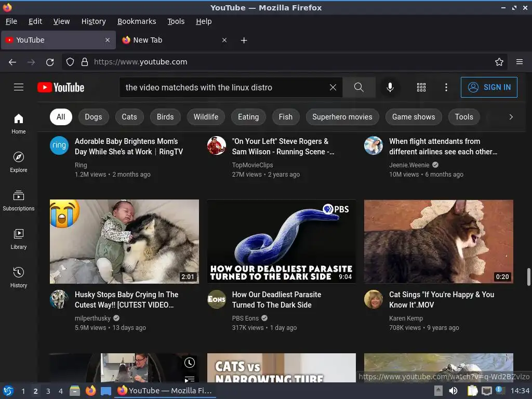The image size is (532, 399).
Task: Open History in sidebar
Action: tap(19, 277)
